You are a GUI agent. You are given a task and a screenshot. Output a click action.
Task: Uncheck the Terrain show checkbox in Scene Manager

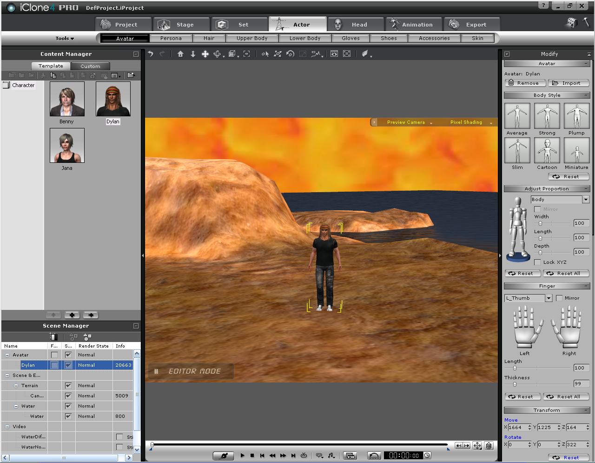pos(68,386)
